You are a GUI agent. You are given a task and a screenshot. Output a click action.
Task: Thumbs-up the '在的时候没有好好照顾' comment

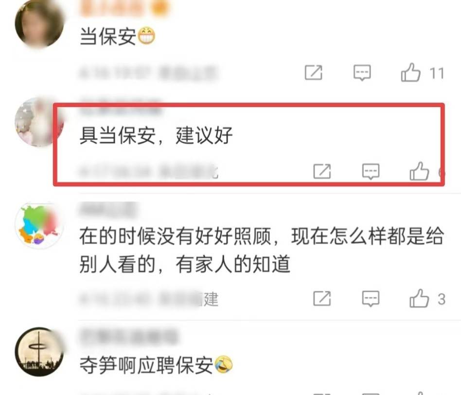pos(419,299)
